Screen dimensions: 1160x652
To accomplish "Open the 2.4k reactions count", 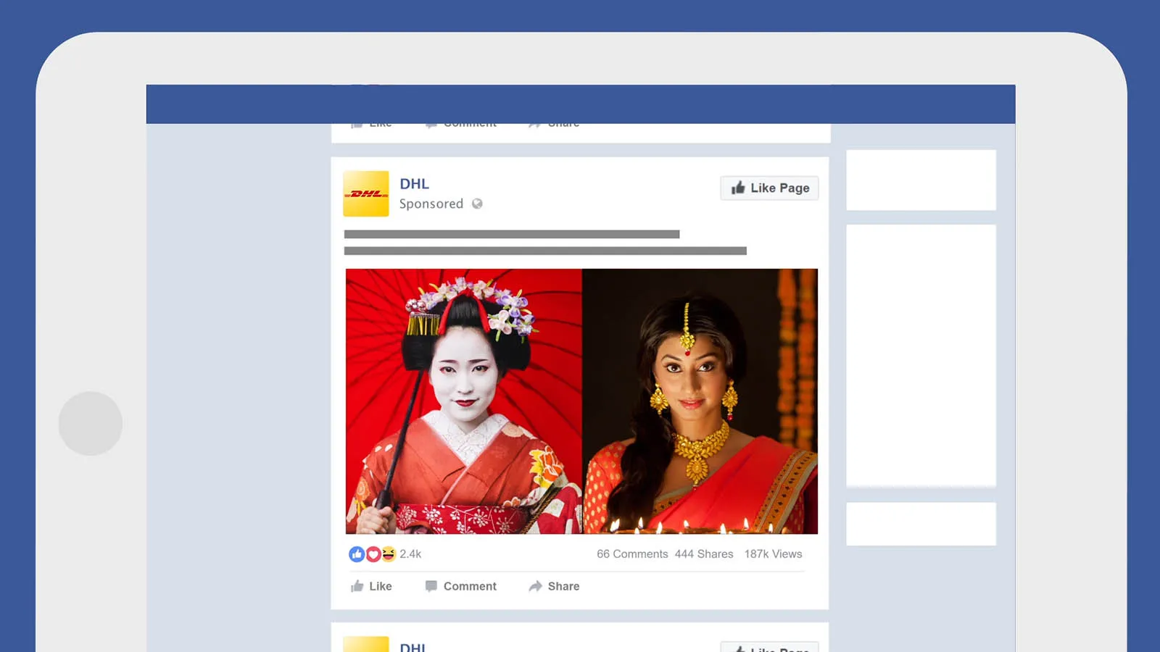I will (410, 554).
